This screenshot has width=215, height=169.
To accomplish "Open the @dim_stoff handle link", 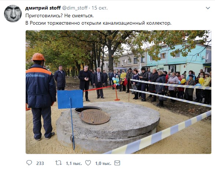I will [x=75, y=8].
